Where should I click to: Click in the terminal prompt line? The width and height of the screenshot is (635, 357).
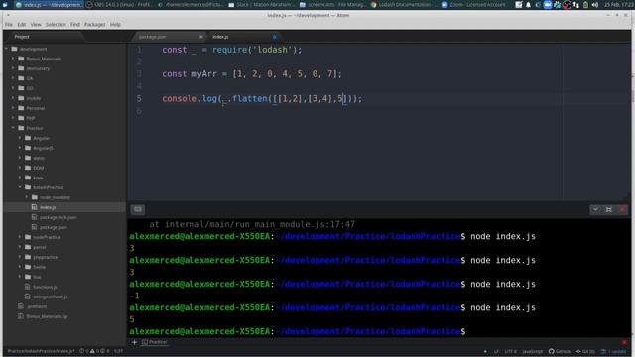coord(379,331)
